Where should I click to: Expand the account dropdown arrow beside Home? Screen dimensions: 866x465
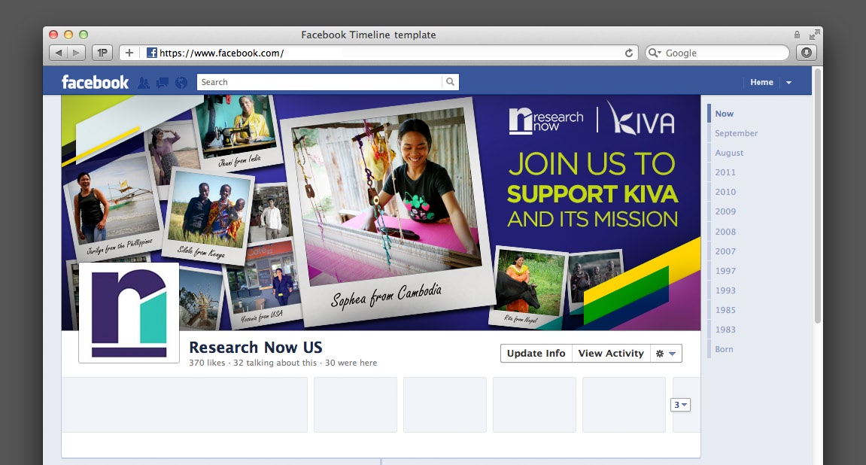click(x=789, y=83)
